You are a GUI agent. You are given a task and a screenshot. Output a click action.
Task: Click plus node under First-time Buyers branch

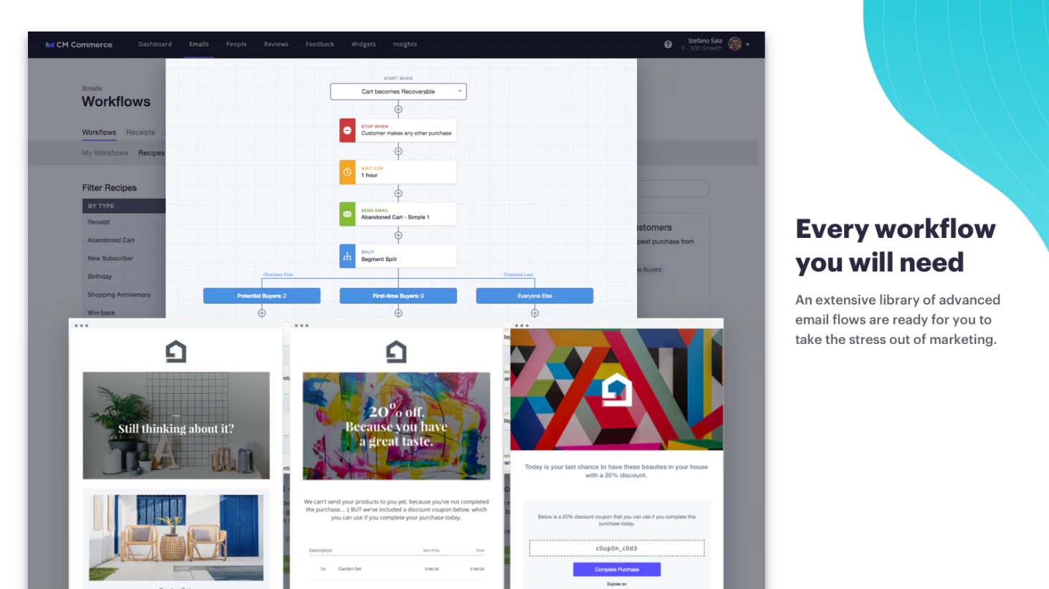point(398,313)
